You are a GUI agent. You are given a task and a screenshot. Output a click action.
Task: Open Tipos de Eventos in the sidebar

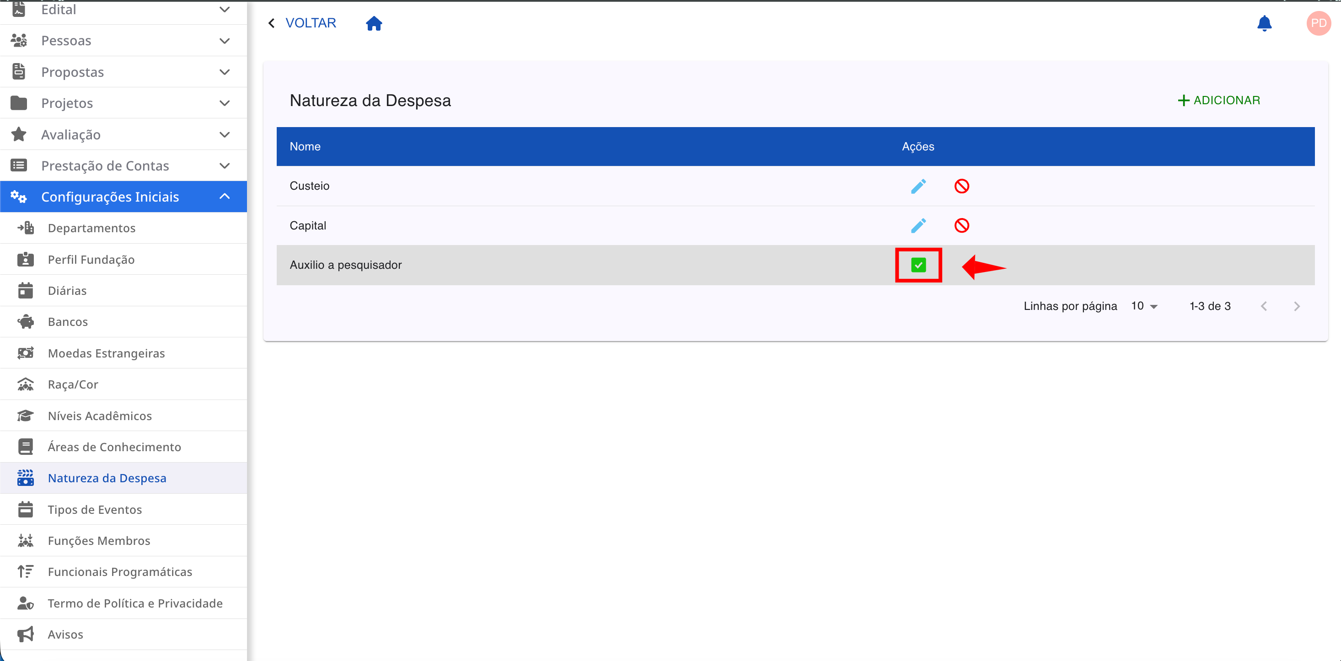[123, 509]
